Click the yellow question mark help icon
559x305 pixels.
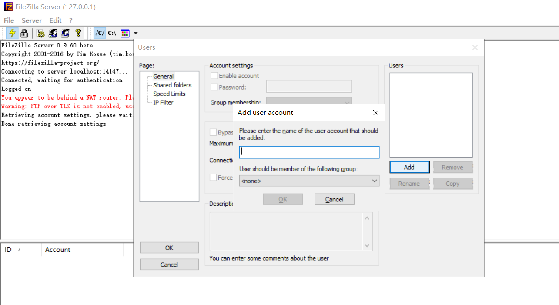pos(78,33)
